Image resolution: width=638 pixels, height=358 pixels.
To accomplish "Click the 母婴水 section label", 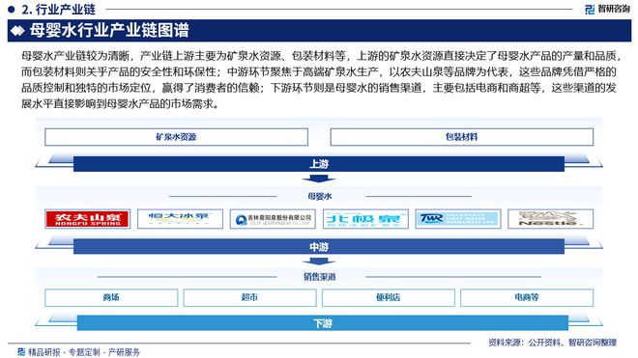I will (x=320, y=196).
